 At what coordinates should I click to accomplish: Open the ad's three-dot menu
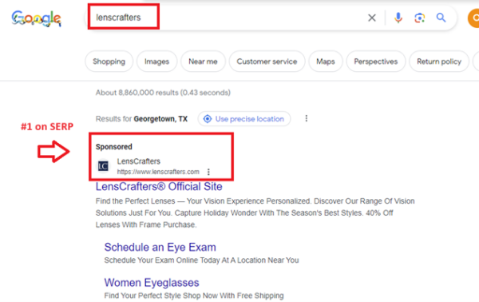click(208, 172)
